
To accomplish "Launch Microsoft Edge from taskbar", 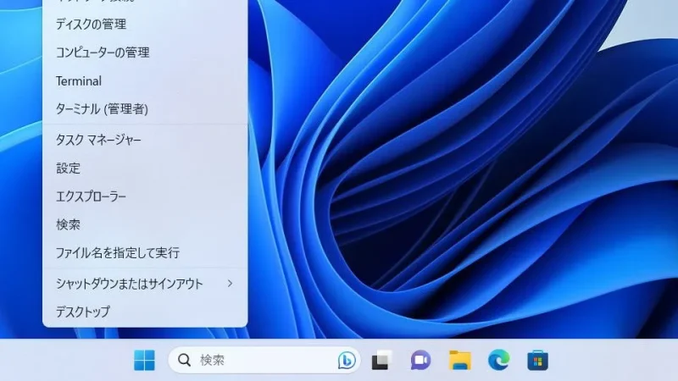I will point(498,361).
